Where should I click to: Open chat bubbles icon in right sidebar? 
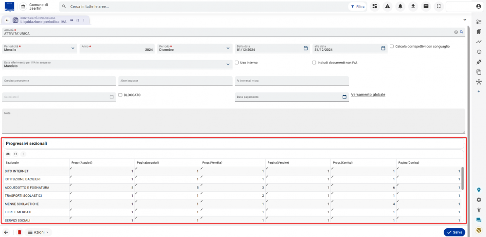(479, 220)
